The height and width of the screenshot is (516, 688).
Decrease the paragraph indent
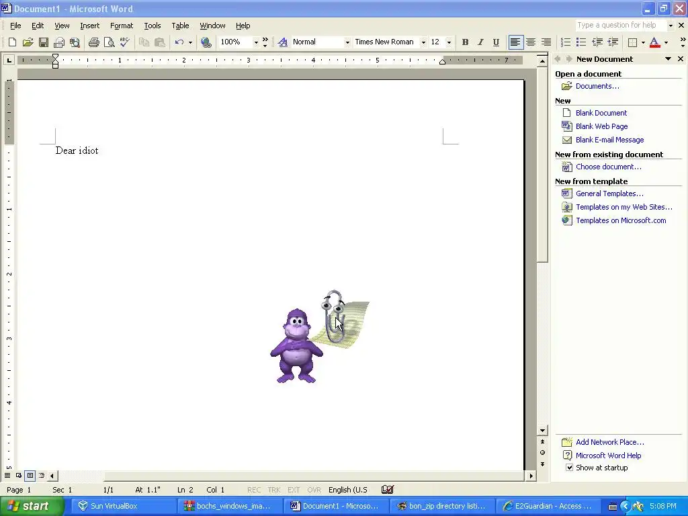597,42
